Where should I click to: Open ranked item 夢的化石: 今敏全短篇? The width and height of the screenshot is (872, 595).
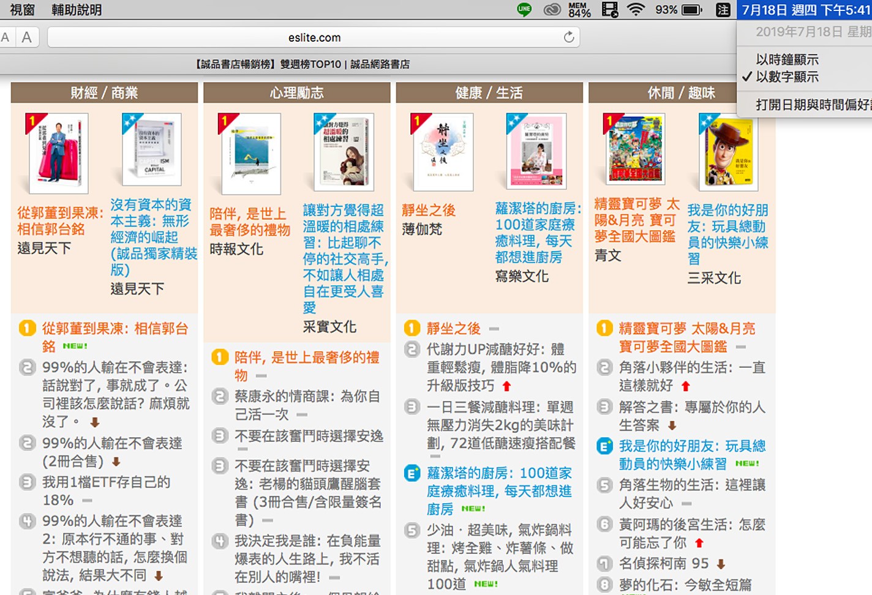coord(685,585)
